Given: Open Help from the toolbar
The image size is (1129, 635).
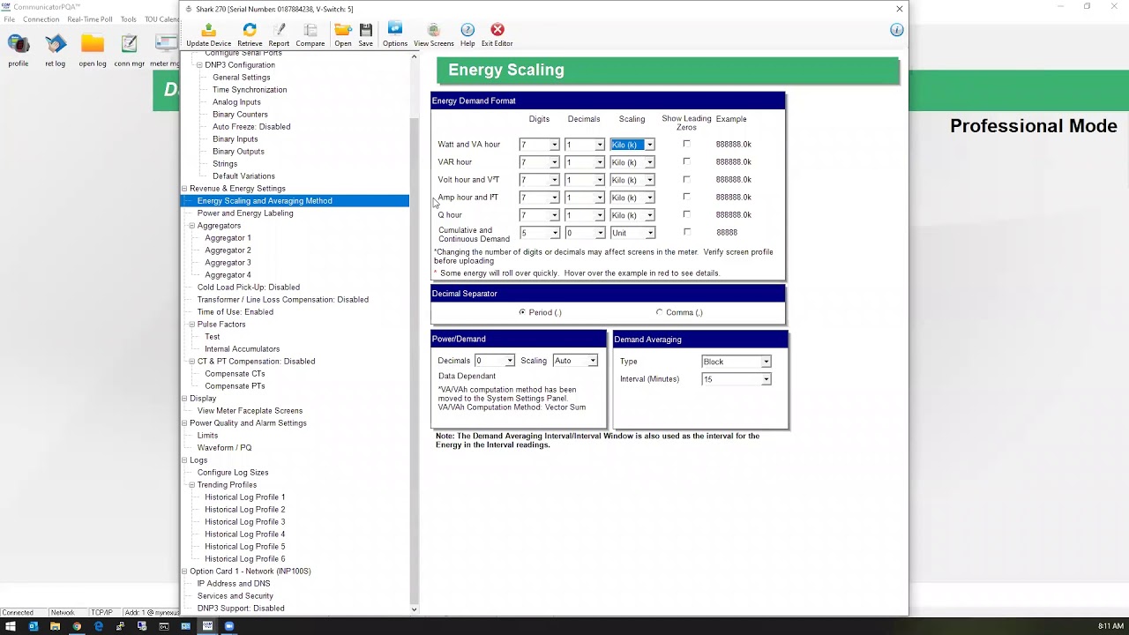Looking at the screenshot, I should point(467,34).
